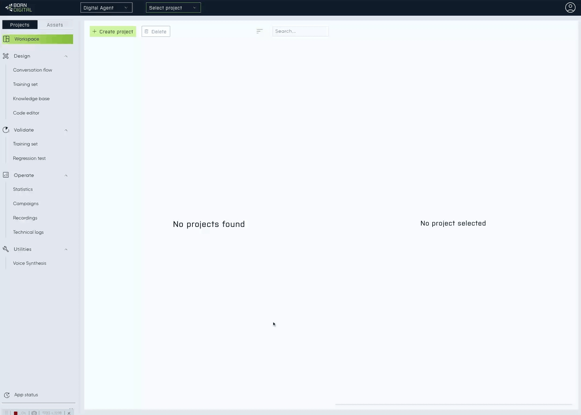The width and height of the screenshot is (581, 415).
Task: Collapse the Design section chevron
Action: (66, 56)
